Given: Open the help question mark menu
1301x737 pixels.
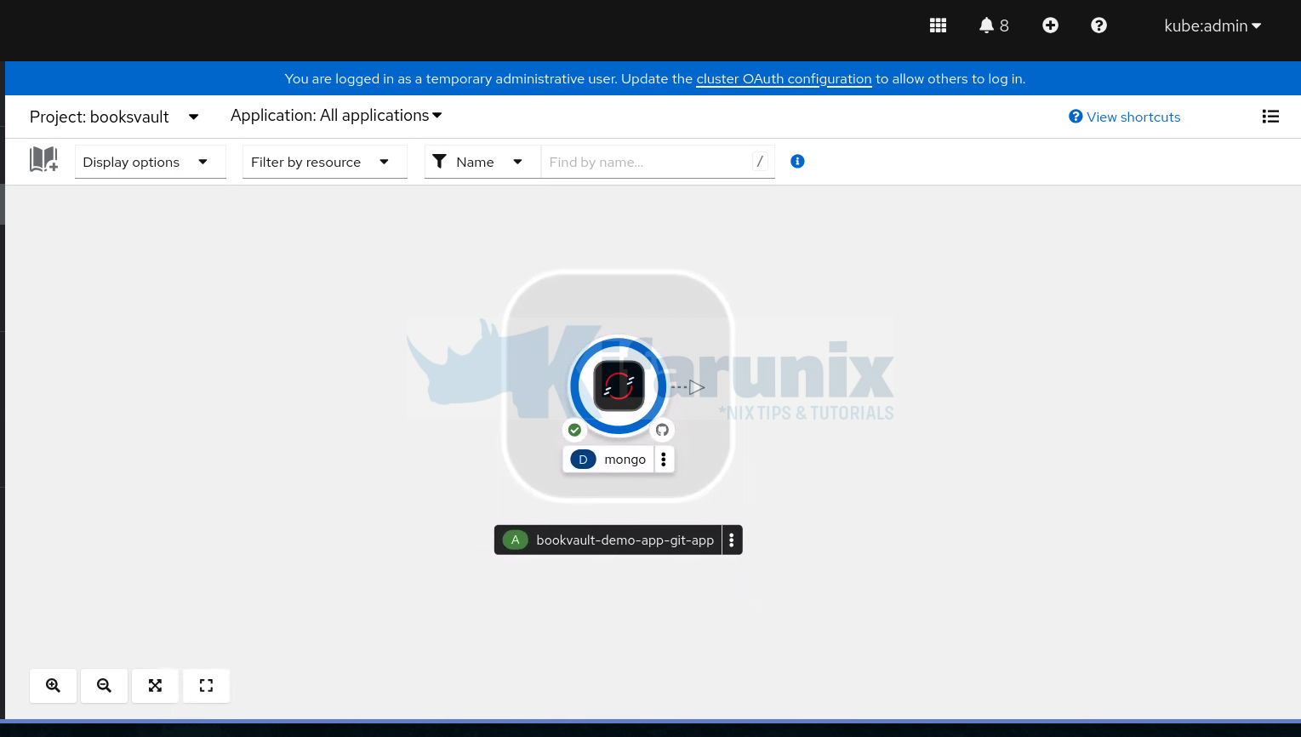Looking at the screenshot, I should coord(1098,26).
